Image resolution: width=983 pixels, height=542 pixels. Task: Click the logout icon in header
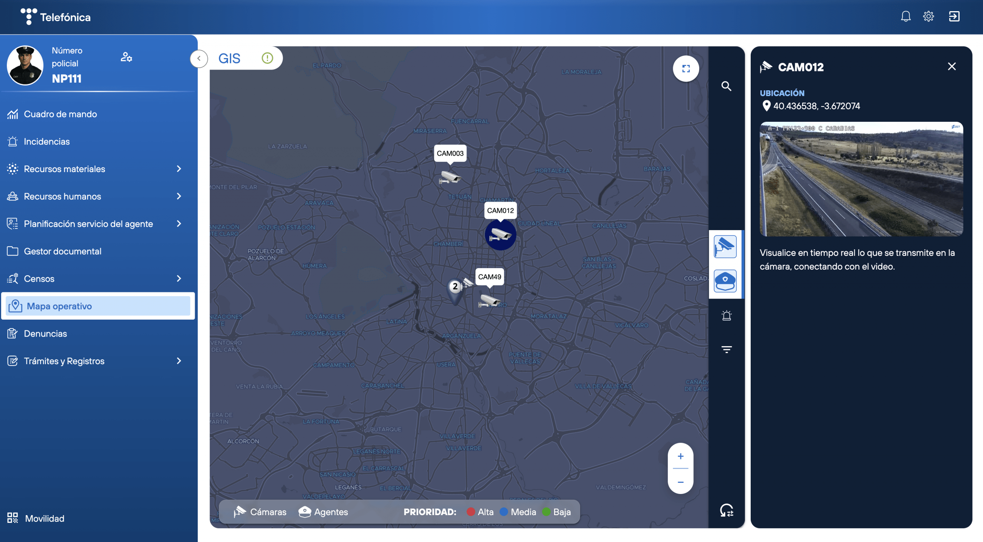pyautogui.click(x=954, y=17)
